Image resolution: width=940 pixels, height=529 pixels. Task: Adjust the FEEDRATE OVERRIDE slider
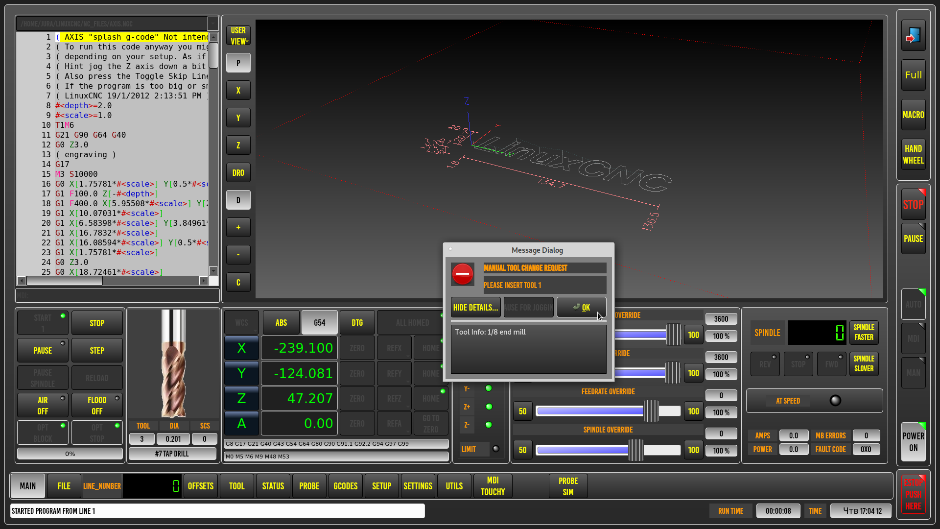tap(609, 411)
